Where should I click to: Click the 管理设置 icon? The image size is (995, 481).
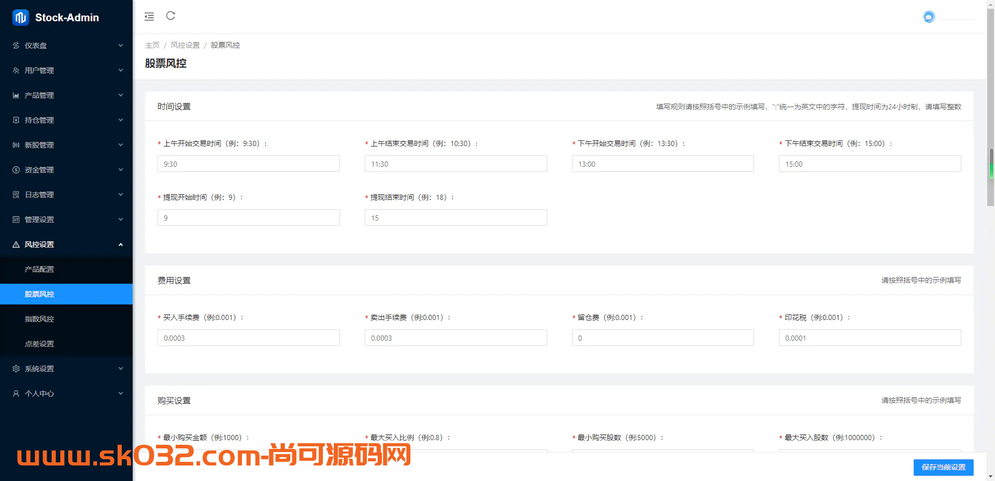point(16,220)
